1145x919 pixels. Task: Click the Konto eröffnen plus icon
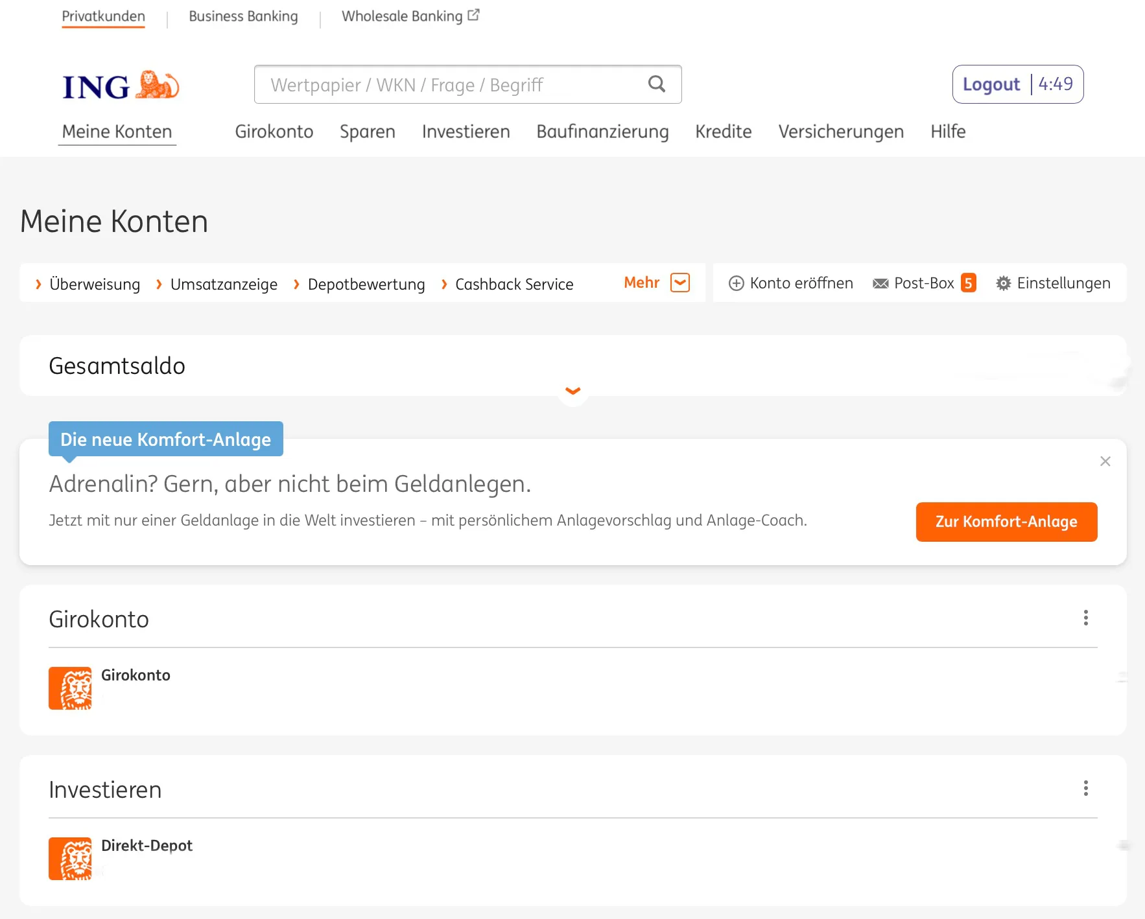736,283
